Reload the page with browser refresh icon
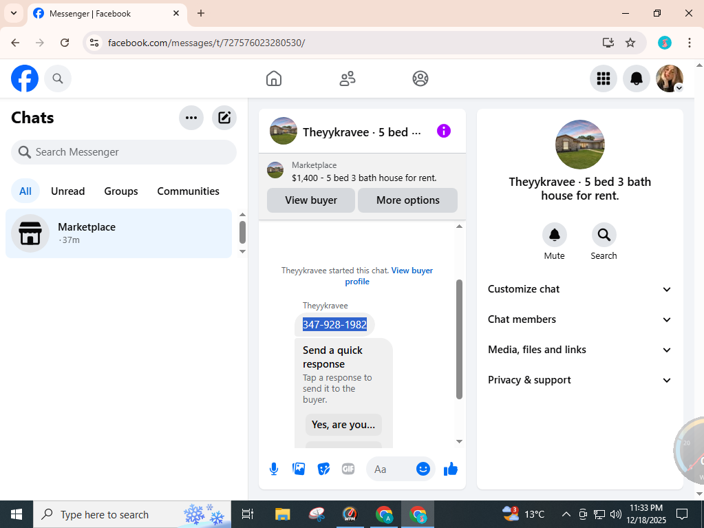This screenshot has width=704, height=528. [65, 43]
